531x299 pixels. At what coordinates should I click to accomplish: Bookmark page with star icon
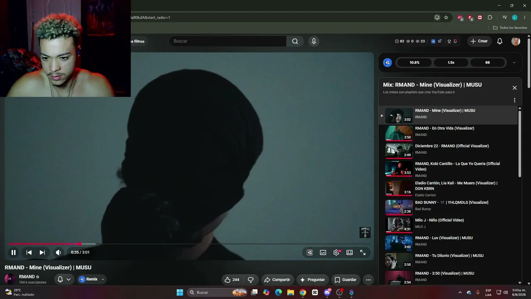(x=446, y=17)
